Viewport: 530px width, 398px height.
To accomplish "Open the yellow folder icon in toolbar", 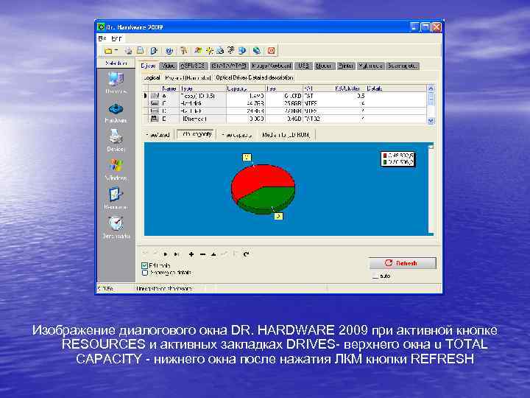I will 108,51.
